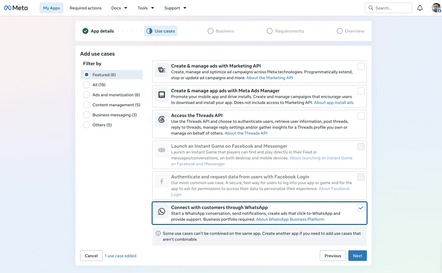442x273 pixels.
Task: Open the user profile avatar
Action: [436, 8]
